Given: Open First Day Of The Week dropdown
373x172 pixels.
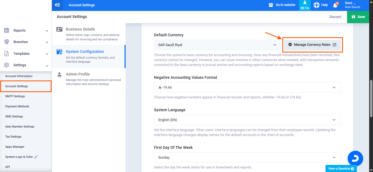Looking at the screenshot, I should (247, 158).
